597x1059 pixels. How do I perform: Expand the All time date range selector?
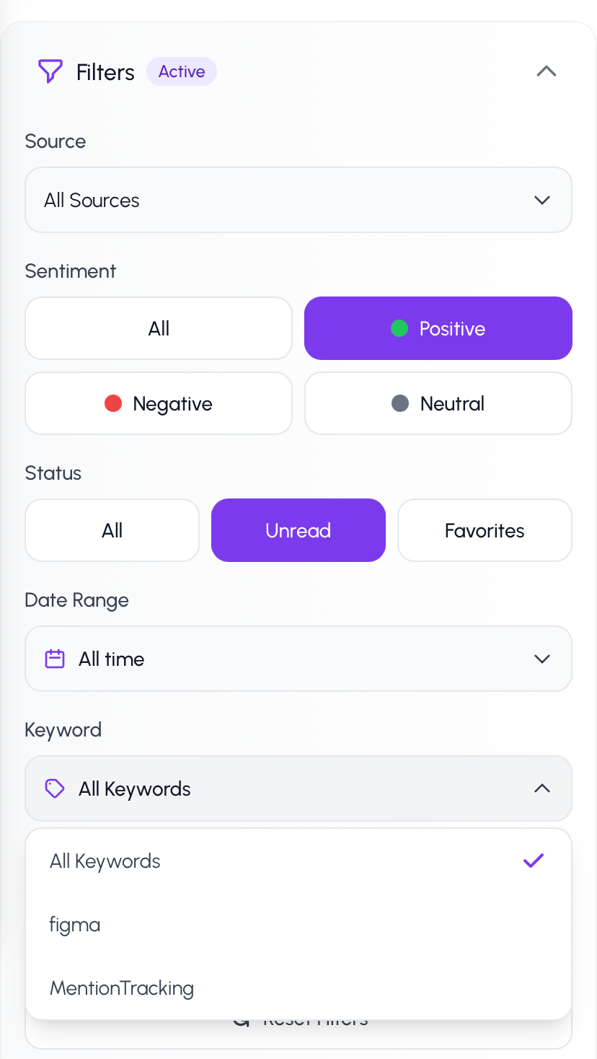coord(298,659)
